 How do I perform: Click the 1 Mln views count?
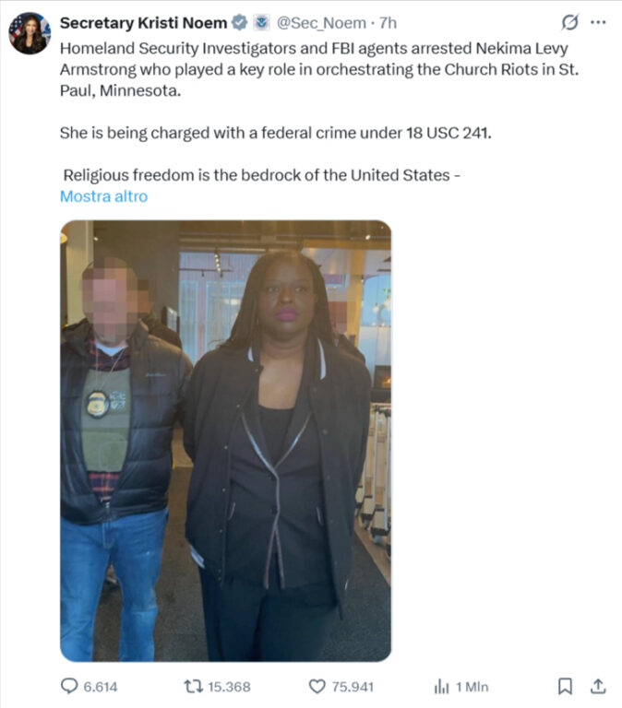[x=472, y=687]
